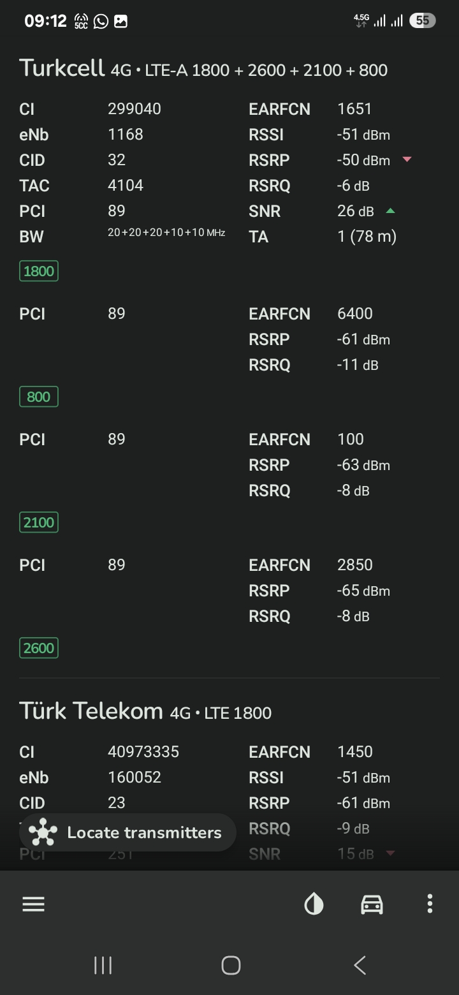Open the Turkcell cell header
Screen dimensions: 459x995
203,68
